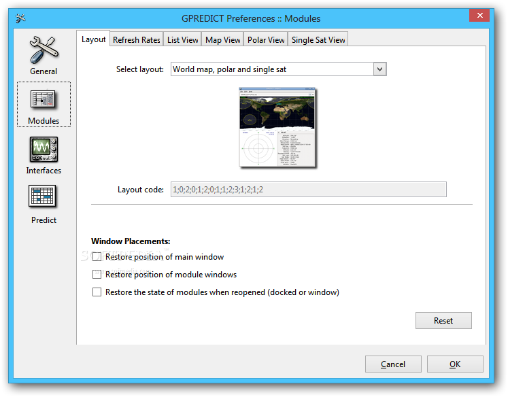Open the Predict preferences section

coord(44,205)
